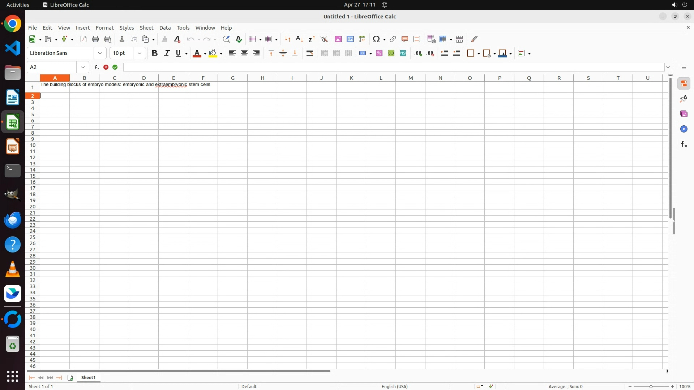Open the Sheet menu
694x390 pixels.
146,28
